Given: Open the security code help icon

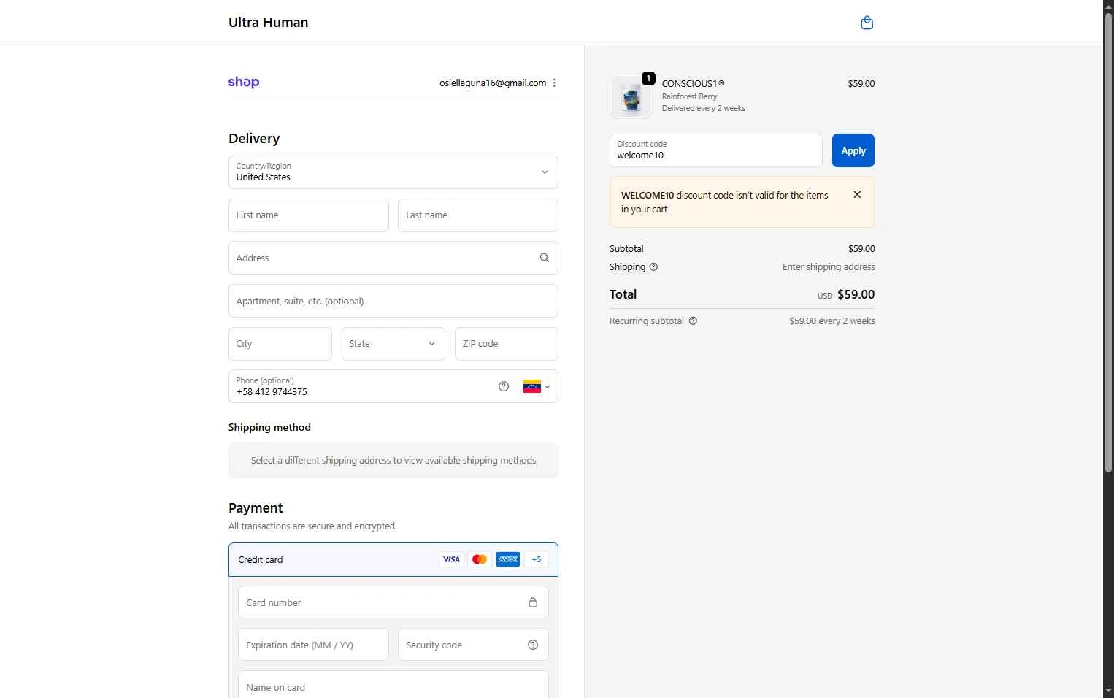Looking at the screenshot, I should (x=533, y=645).
